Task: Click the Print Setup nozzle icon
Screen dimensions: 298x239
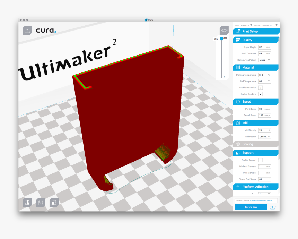Action: pyautogui.click(x=238, y=31)
